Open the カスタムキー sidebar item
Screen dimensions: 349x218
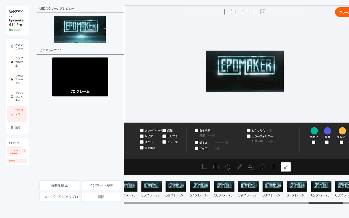pos(17,47)
